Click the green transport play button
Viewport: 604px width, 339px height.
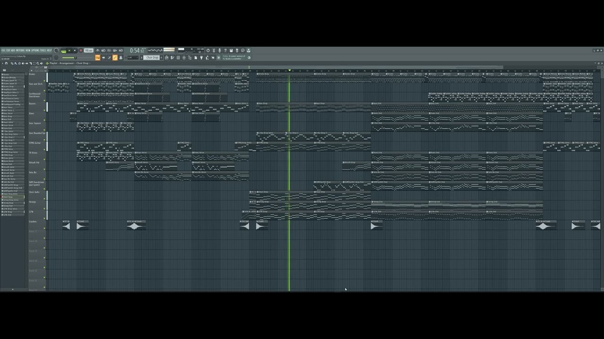[69, 50]
